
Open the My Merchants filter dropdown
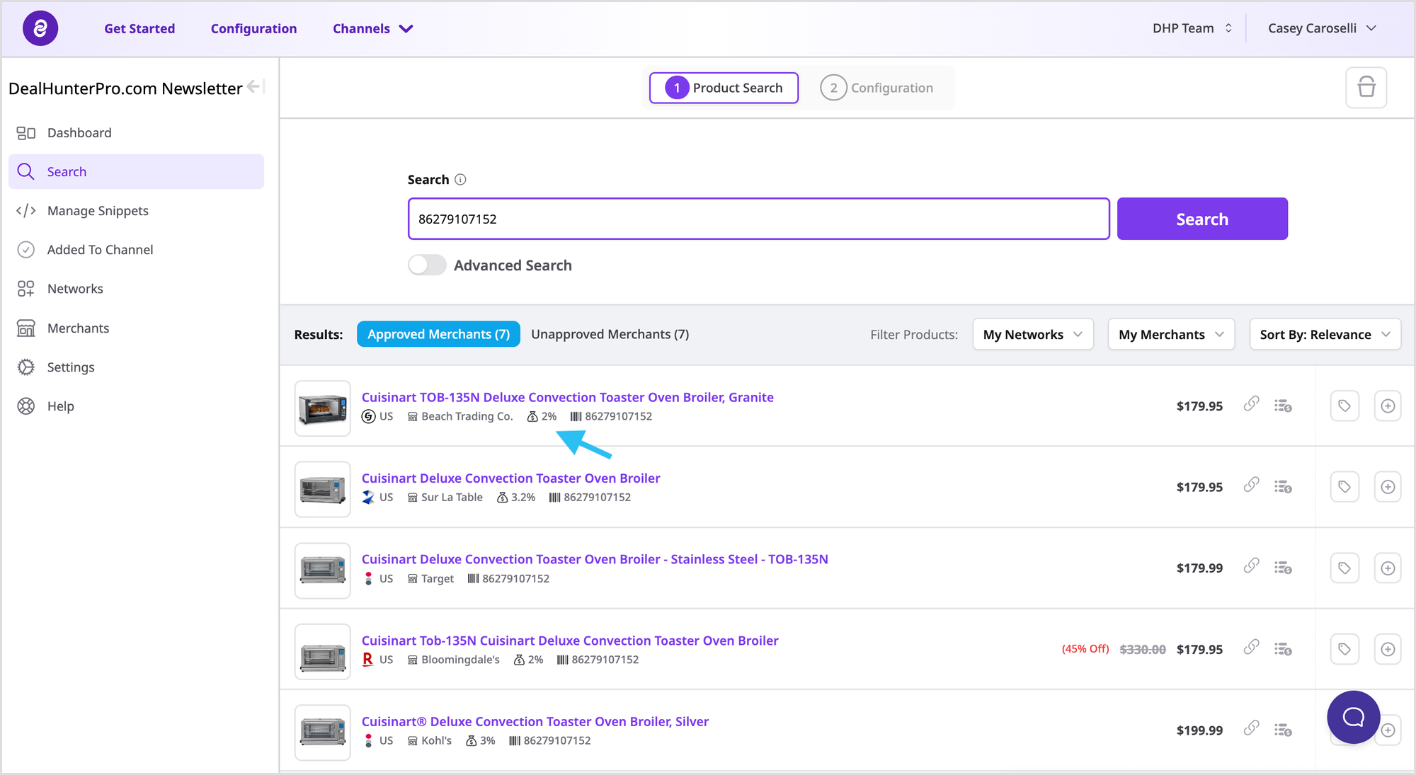click(x=1171, y=335)
